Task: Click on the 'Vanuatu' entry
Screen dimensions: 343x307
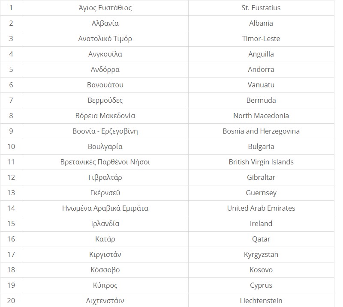Action: tap(261, 85)
